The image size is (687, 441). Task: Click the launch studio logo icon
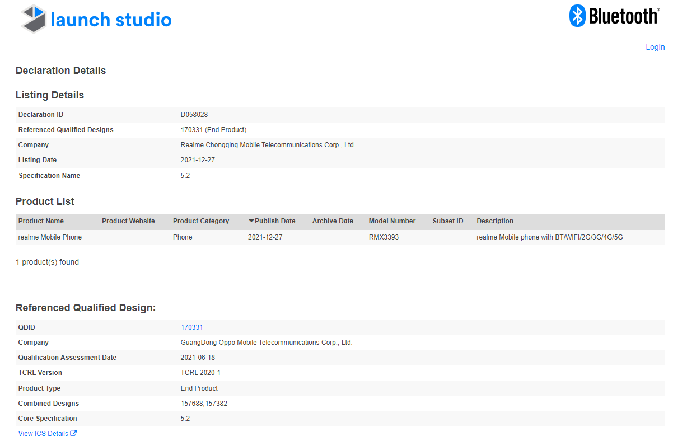(33, 19)
